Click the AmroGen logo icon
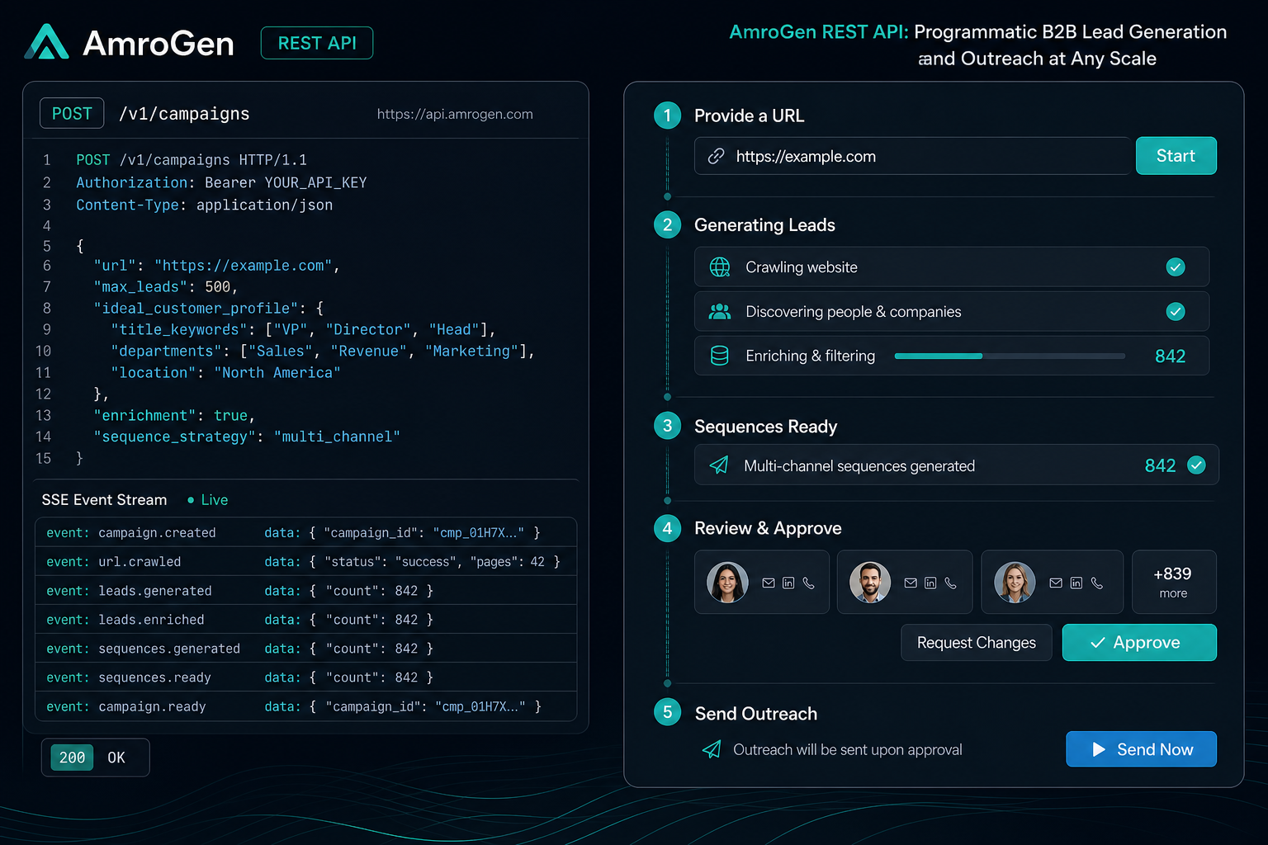The width and height of the screenshot is (1268, 845). [x=46, y=41]
